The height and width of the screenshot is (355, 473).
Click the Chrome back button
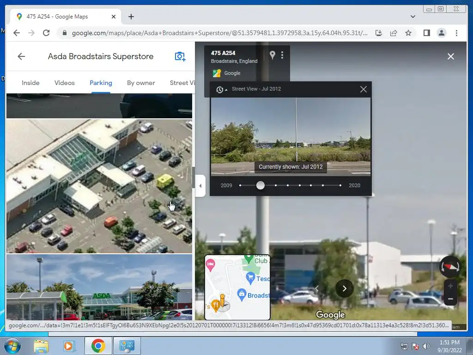coord(17,33)
